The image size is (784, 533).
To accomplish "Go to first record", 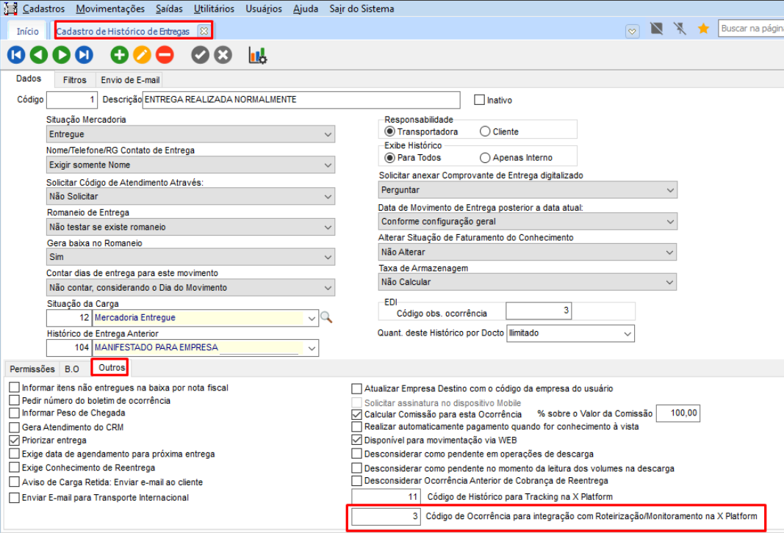I will pyautogui.click(x=16, y=55).
